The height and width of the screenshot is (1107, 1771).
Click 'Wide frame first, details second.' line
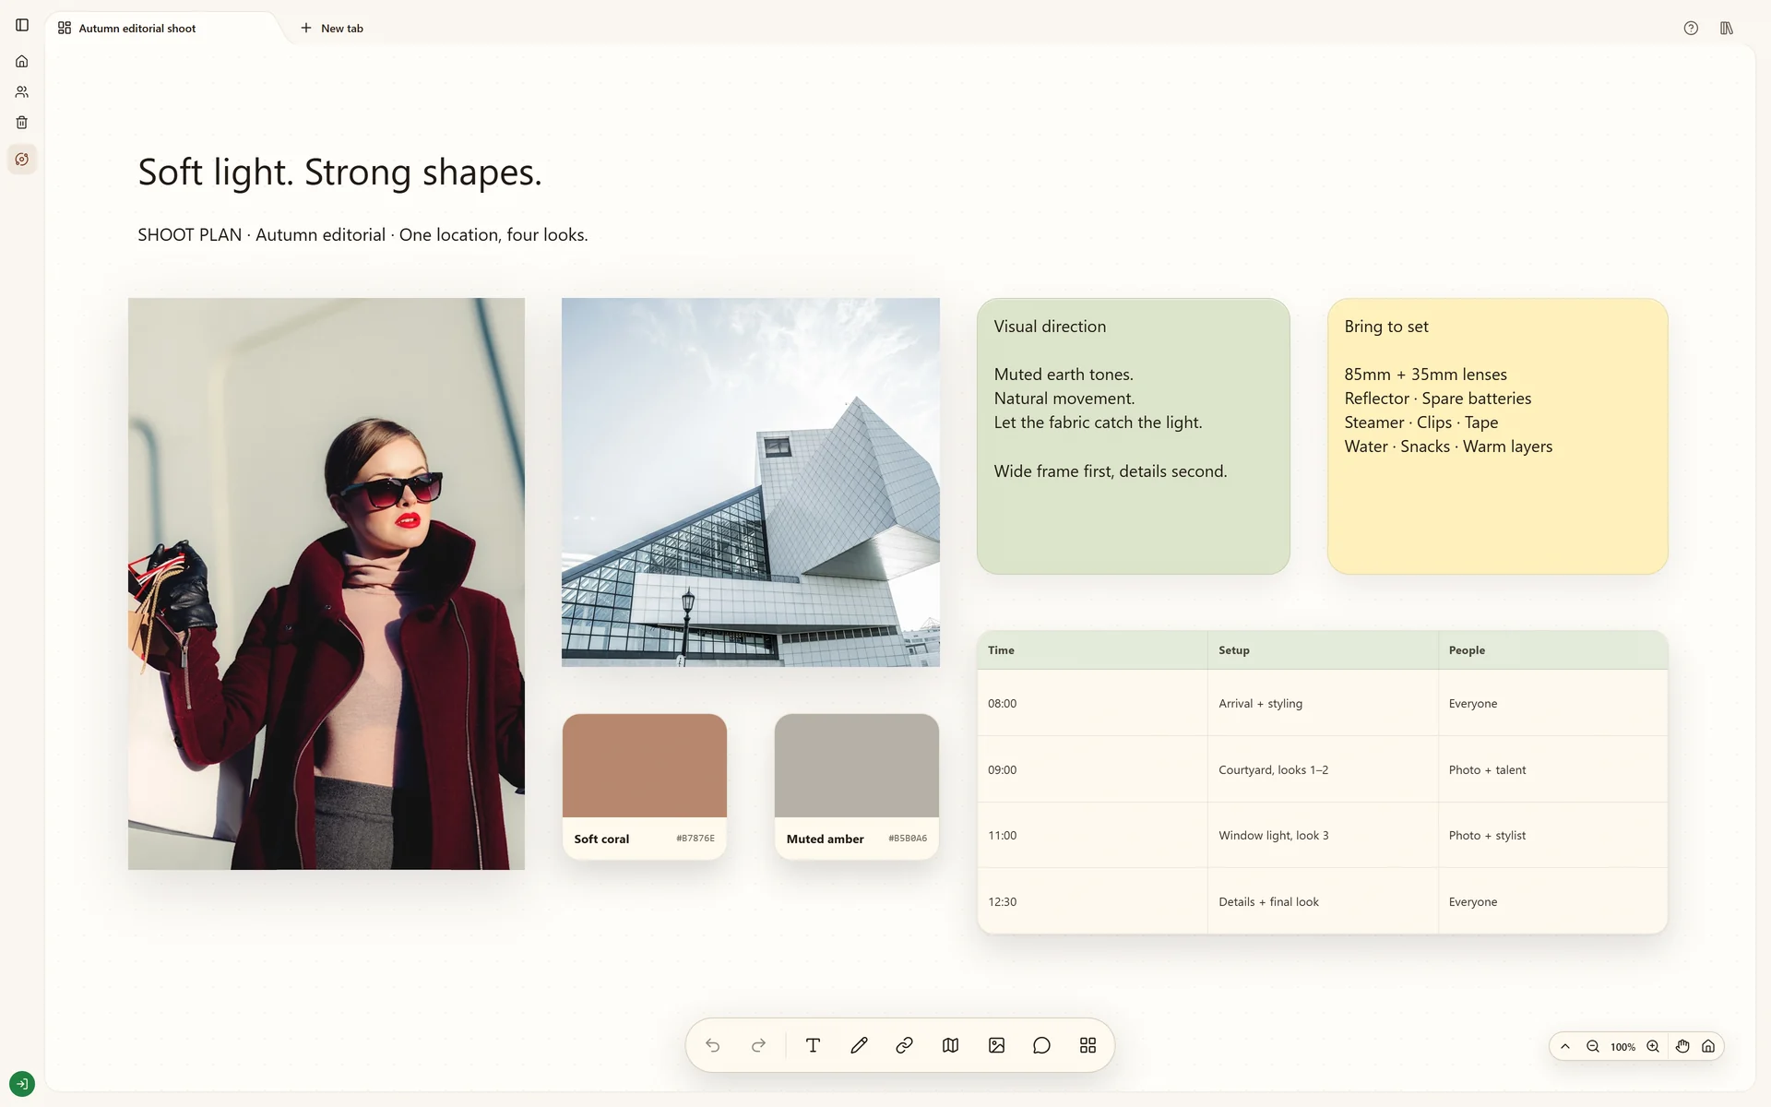tap(1111, 471)
